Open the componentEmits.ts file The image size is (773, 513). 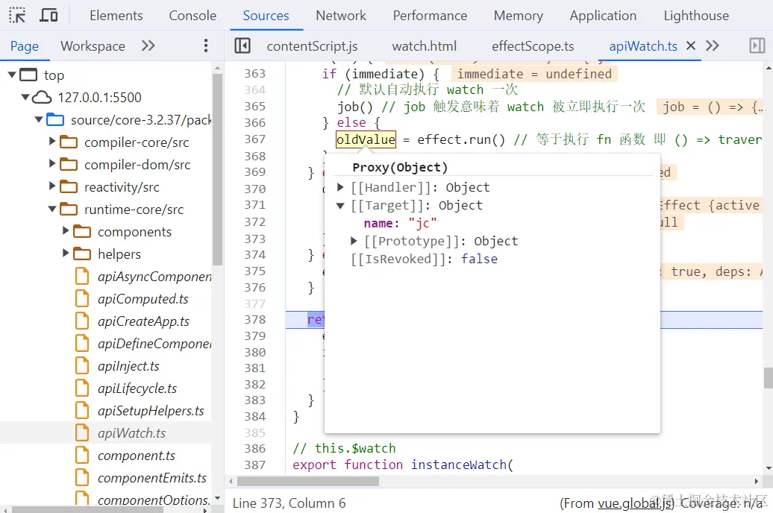152,478
